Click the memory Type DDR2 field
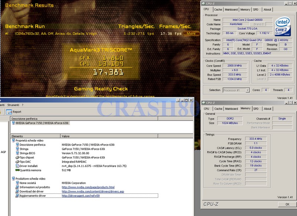This screenshot has width=297, height=216. point(230,119)
